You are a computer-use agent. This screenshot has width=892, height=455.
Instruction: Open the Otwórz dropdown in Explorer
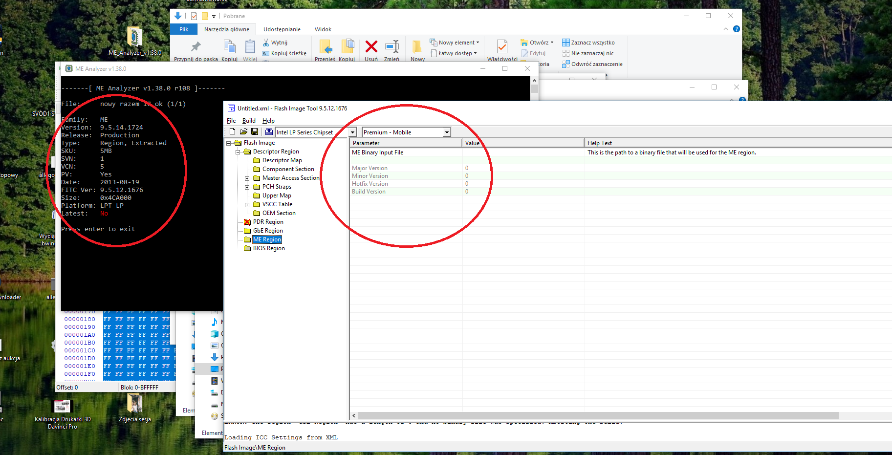tap(537, 43)
